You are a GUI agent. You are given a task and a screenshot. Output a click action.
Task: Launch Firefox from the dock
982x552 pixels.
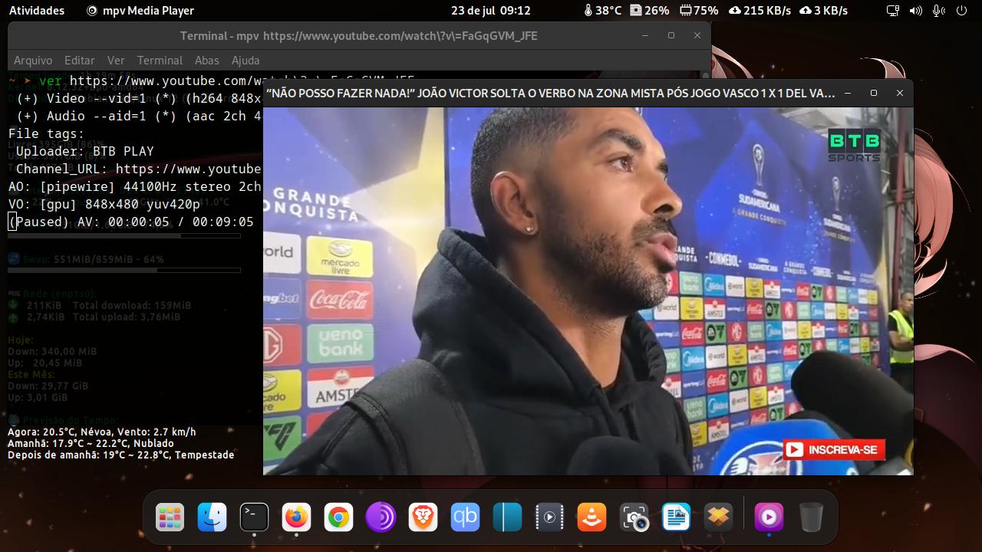click(x=296, y=517)
